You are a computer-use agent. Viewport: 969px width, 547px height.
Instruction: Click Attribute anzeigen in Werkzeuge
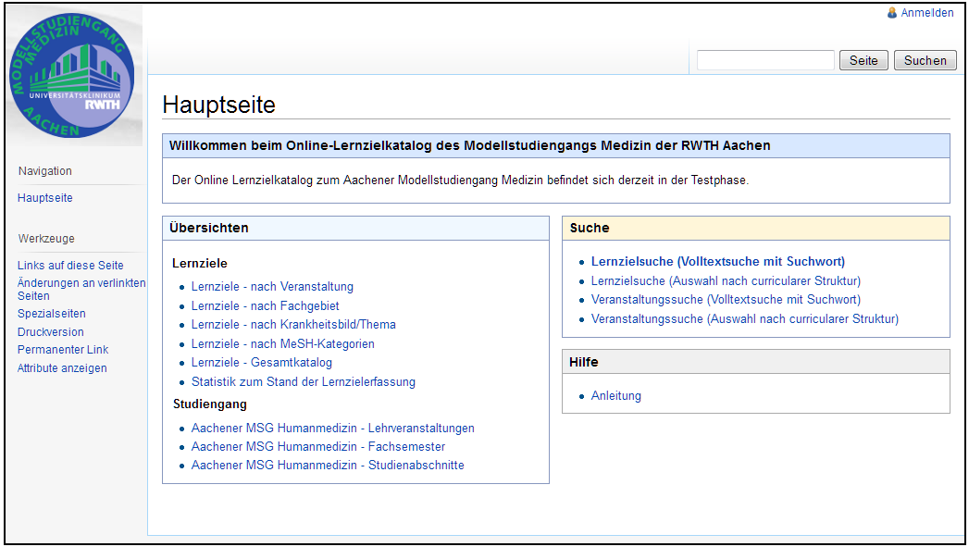pos(62,368)
